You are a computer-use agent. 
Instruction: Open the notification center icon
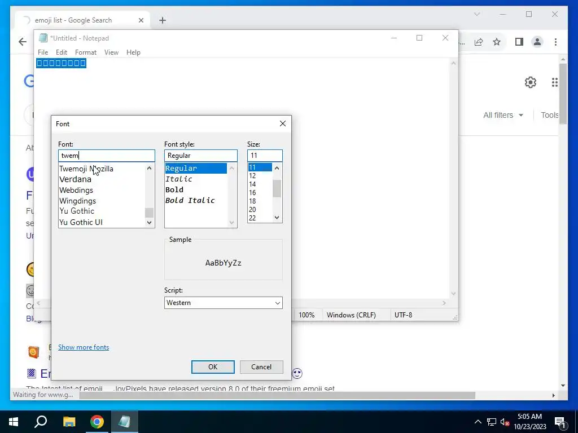(560, 422)
